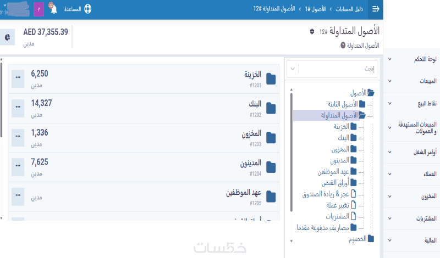Screen dimensions: 440x258
Task: Select الخصوم folder in the tree
Action: click(358, 239)
